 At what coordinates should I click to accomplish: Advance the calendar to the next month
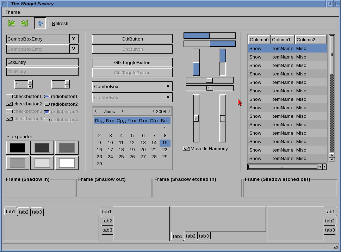tap(122, 111)
